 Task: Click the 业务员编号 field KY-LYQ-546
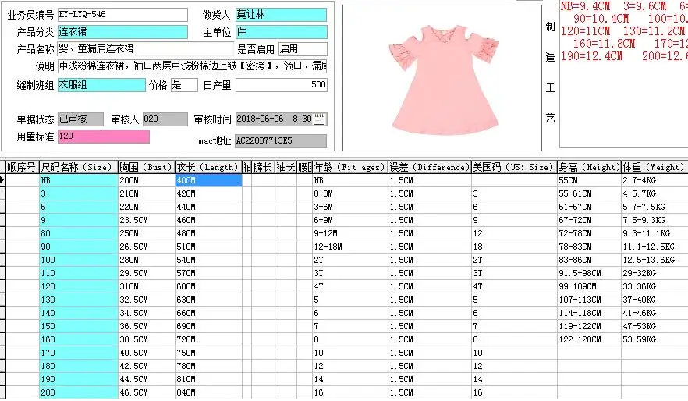point(123,15)
